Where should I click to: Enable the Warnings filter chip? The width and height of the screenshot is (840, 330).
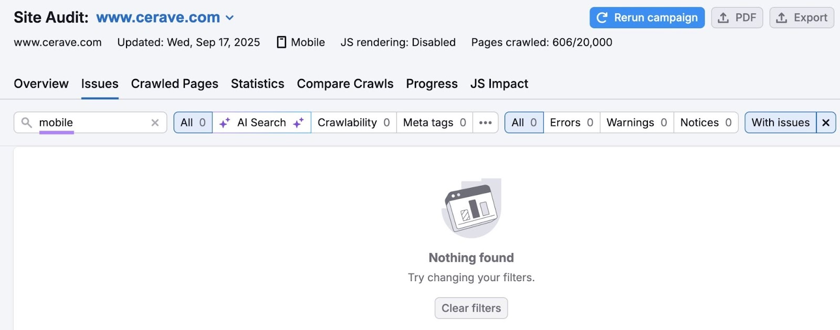coord(636,122)
